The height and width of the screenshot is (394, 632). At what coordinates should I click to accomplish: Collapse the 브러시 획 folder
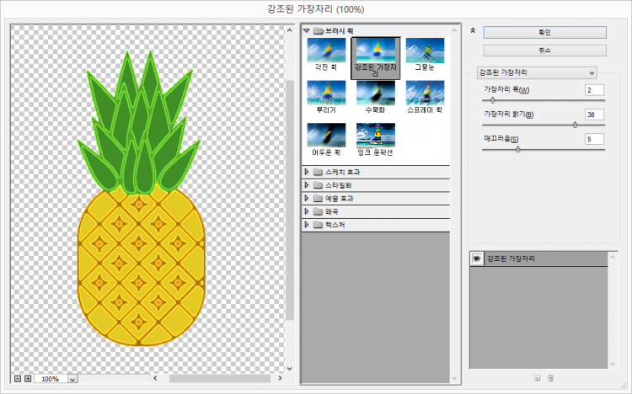tap(308, 31)
